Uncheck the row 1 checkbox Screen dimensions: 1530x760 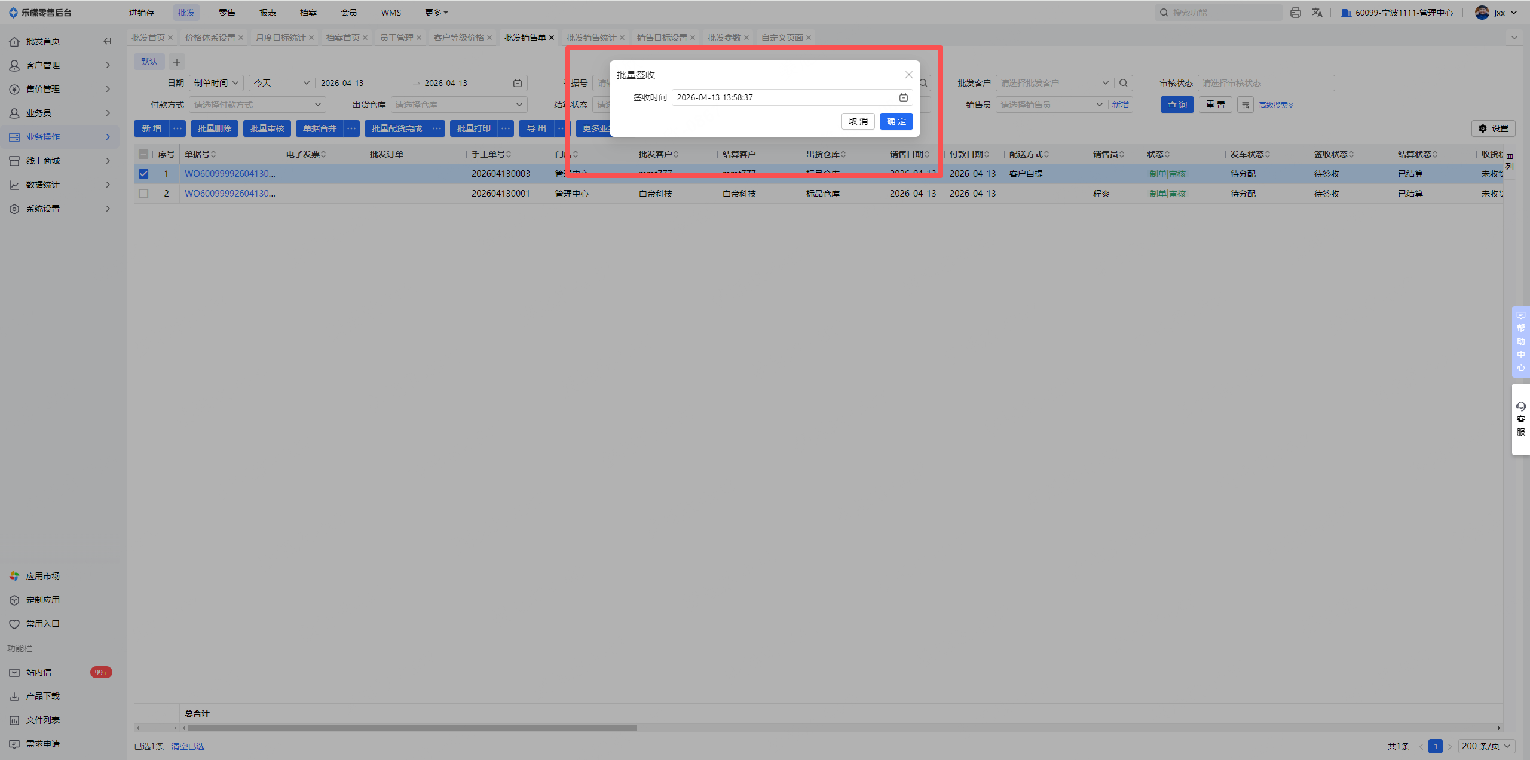click(143, 174)
